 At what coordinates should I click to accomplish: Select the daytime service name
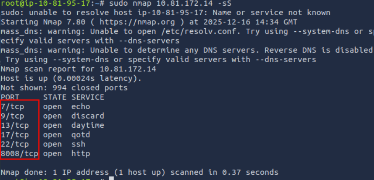click(88, 126)
